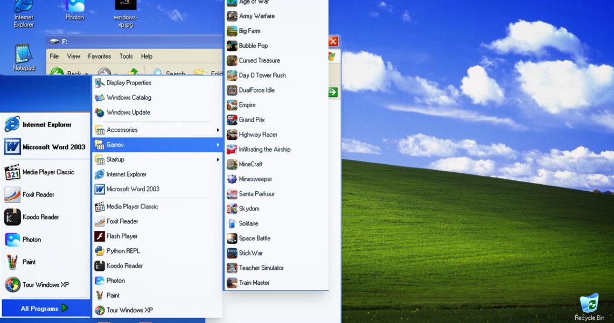The image size is (614, 323).
Task: Open Media Player Classic in left Start panel
Action: point(45,172)
